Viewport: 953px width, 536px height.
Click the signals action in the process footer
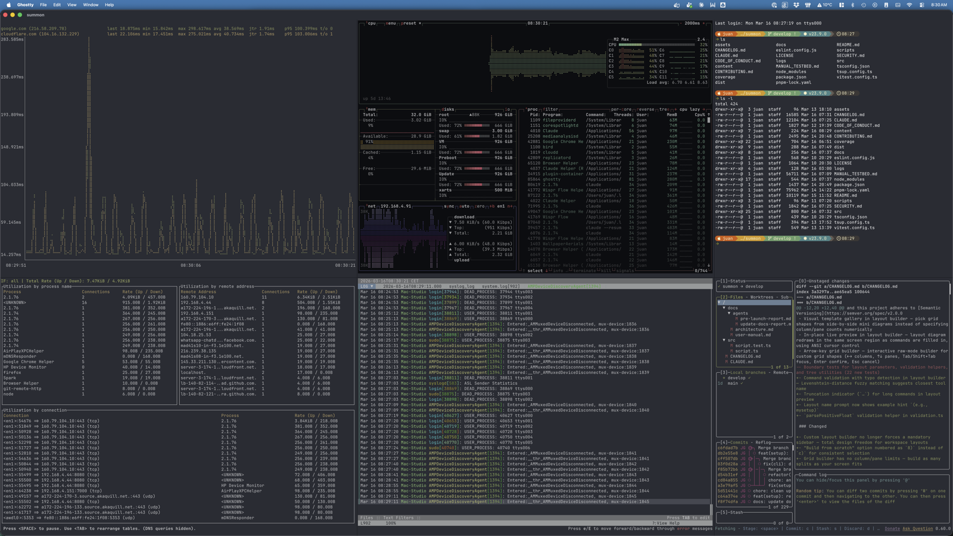[625, 271]
